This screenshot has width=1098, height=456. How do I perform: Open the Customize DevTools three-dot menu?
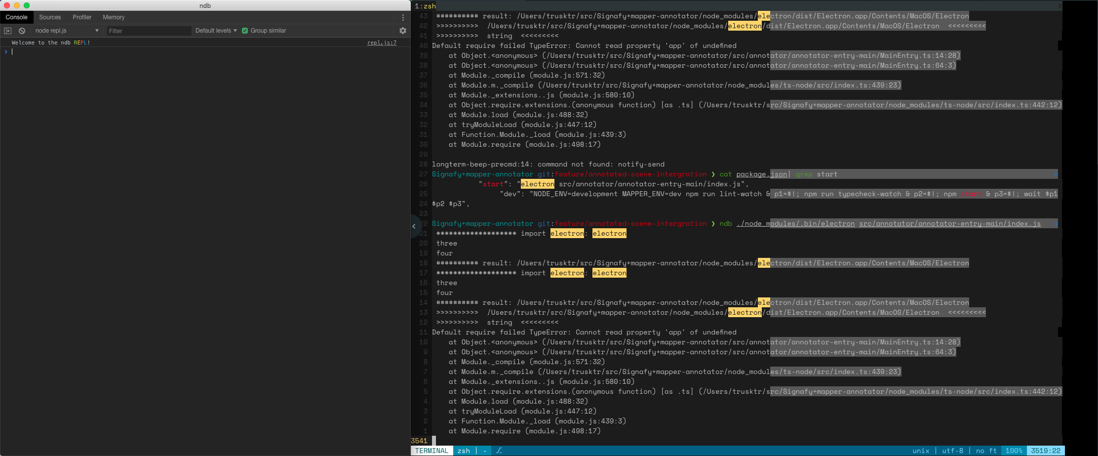[403, 17]
